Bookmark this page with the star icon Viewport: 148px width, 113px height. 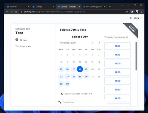127,12
